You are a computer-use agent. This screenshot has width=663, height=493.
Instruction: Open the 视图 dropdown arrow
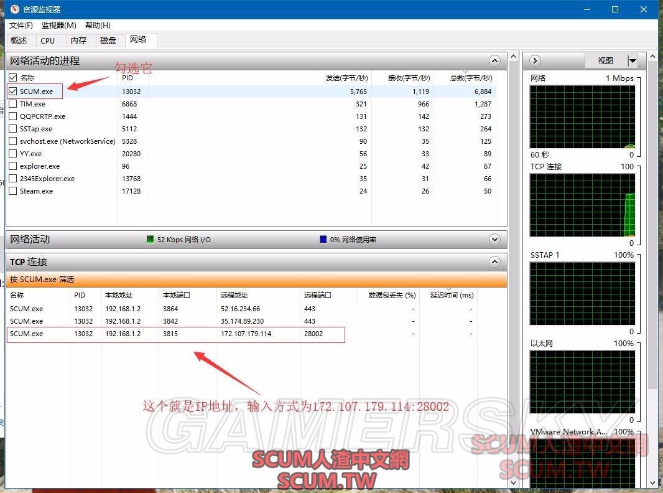click(x=632, y=61)
